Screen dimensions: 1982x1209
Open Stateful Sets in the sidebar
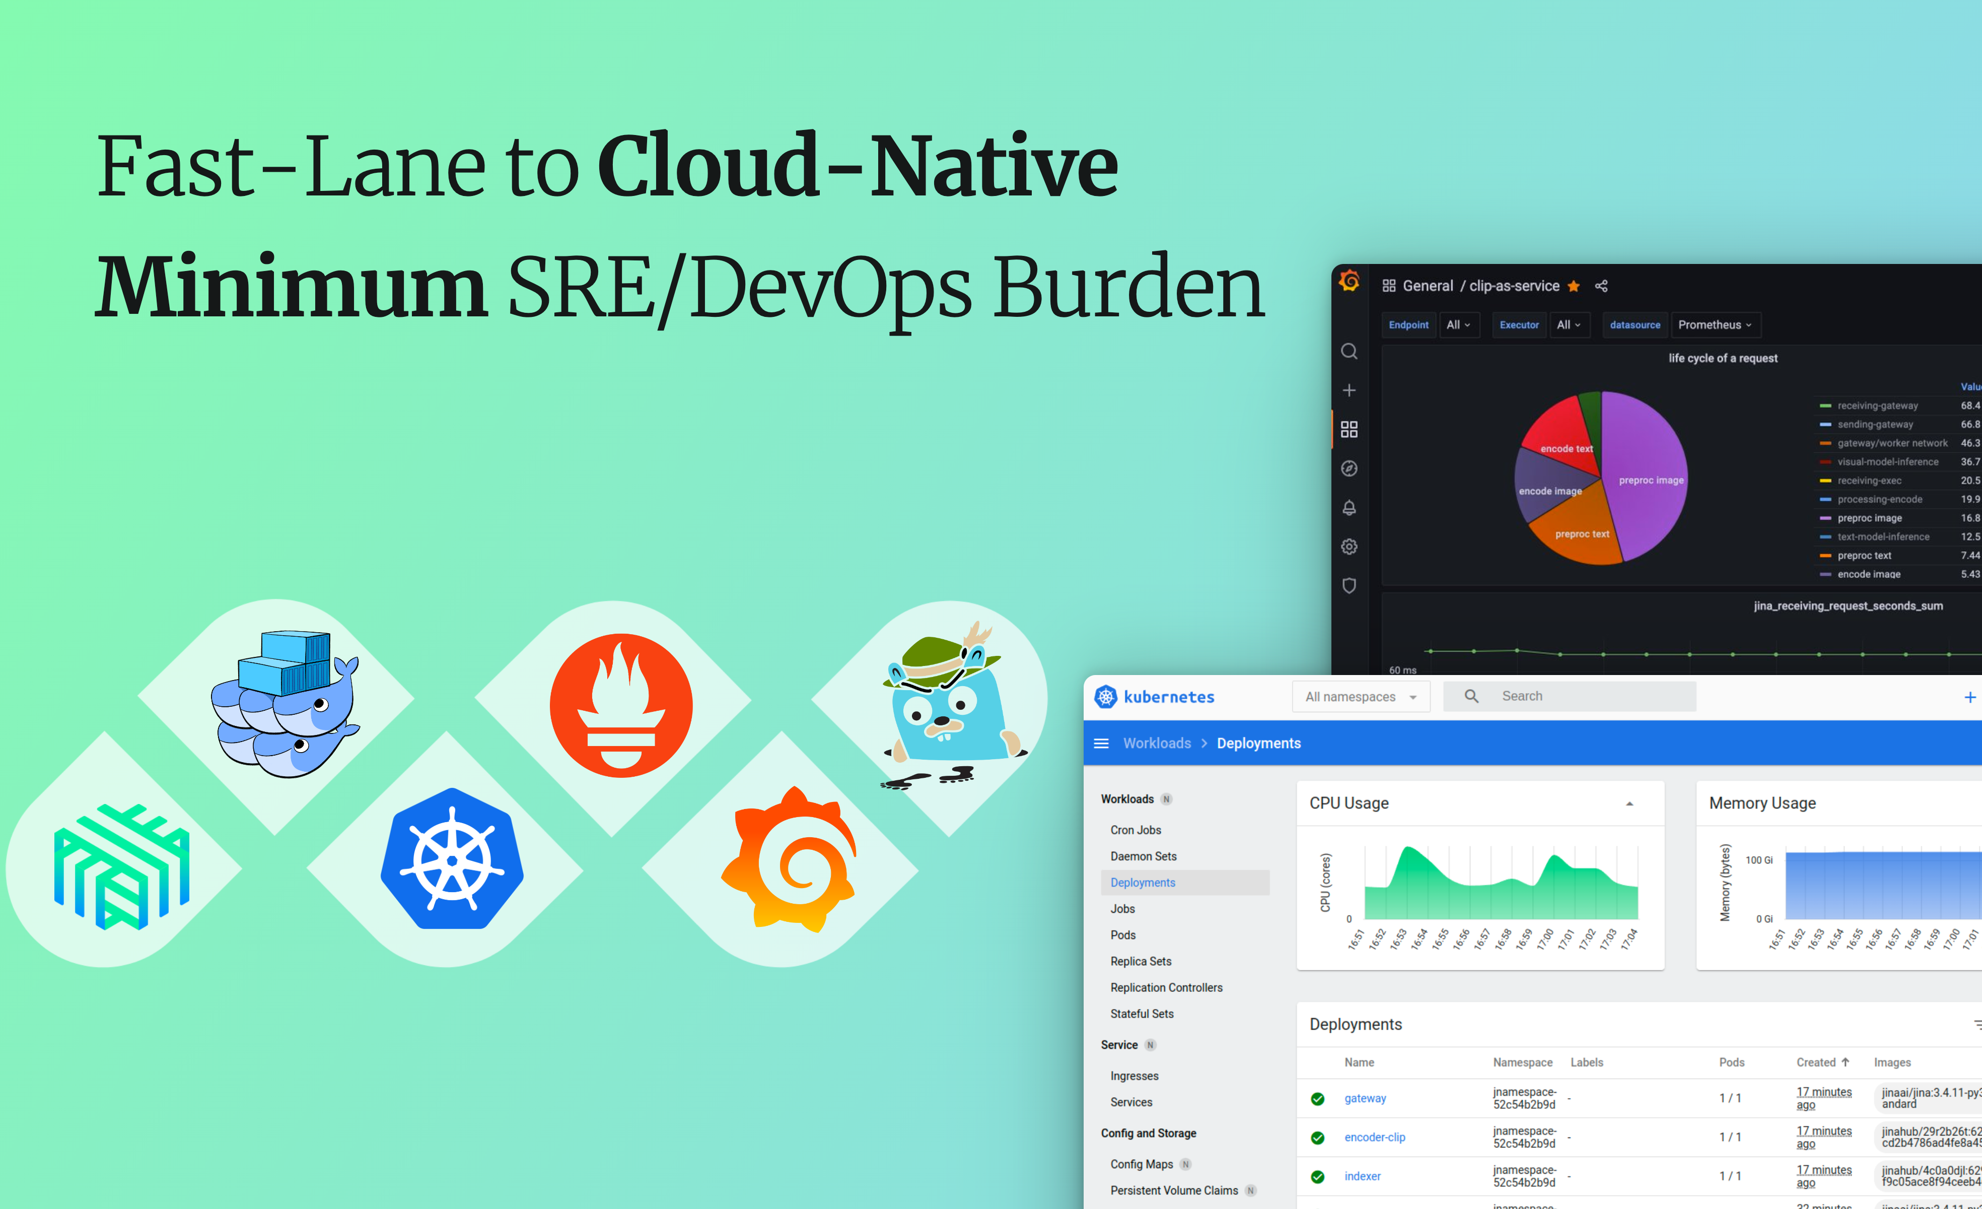click(x=1142, y=1014)
